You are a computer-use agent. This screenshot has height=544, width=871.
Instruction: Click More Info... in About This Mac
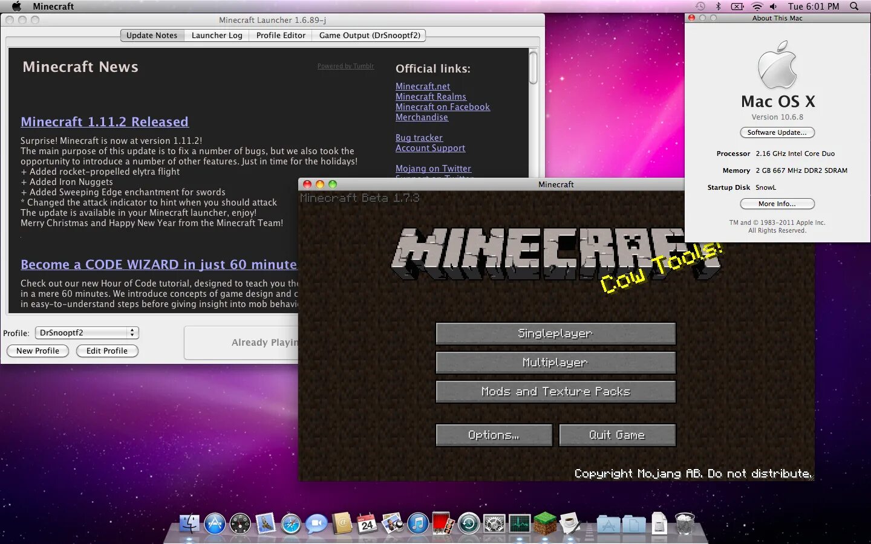tap(777, 204)
